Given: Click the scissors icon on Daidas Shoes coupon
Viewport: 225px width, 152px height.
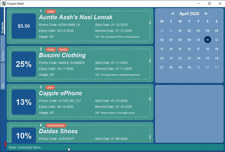Looking at the screenshot, I should click(150, 137).
